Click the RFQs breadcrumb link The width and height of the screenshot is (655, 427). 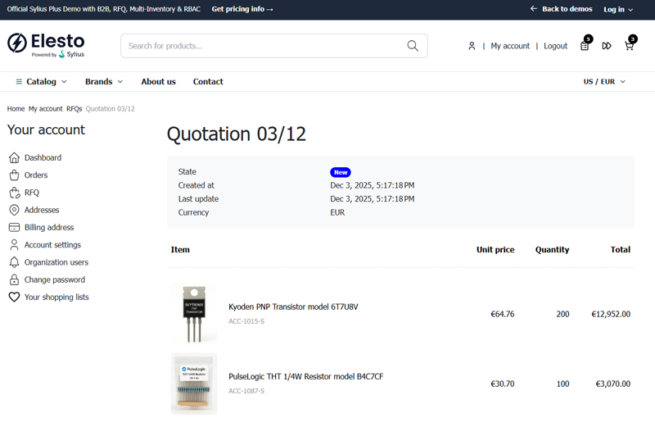(x=74, y=109)
